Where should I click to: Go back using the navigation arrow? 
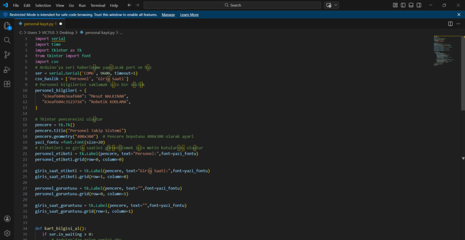click(x=129, y=5)
